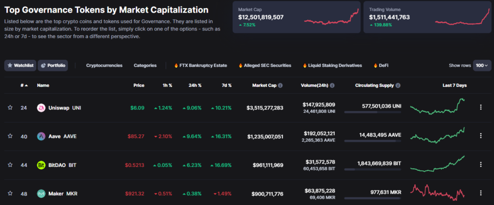This screenshot has height=205, width=494.
Task: Click the Circulating Supply info icon
Action: tap(398, 85)
